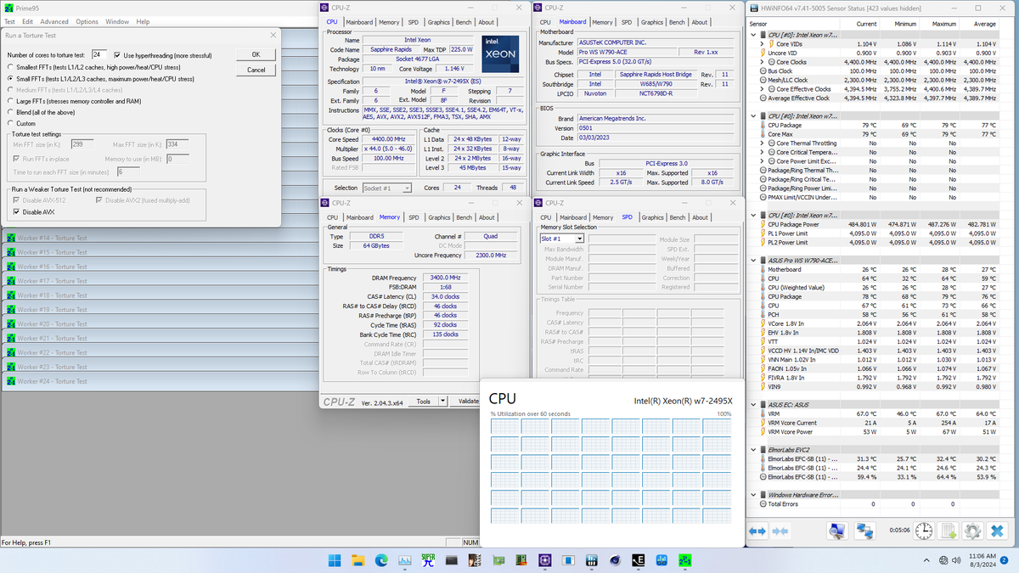Select Blend (all of the above) option
Viewport: 1019px width, 573px height.
click(x=10, y=111)
